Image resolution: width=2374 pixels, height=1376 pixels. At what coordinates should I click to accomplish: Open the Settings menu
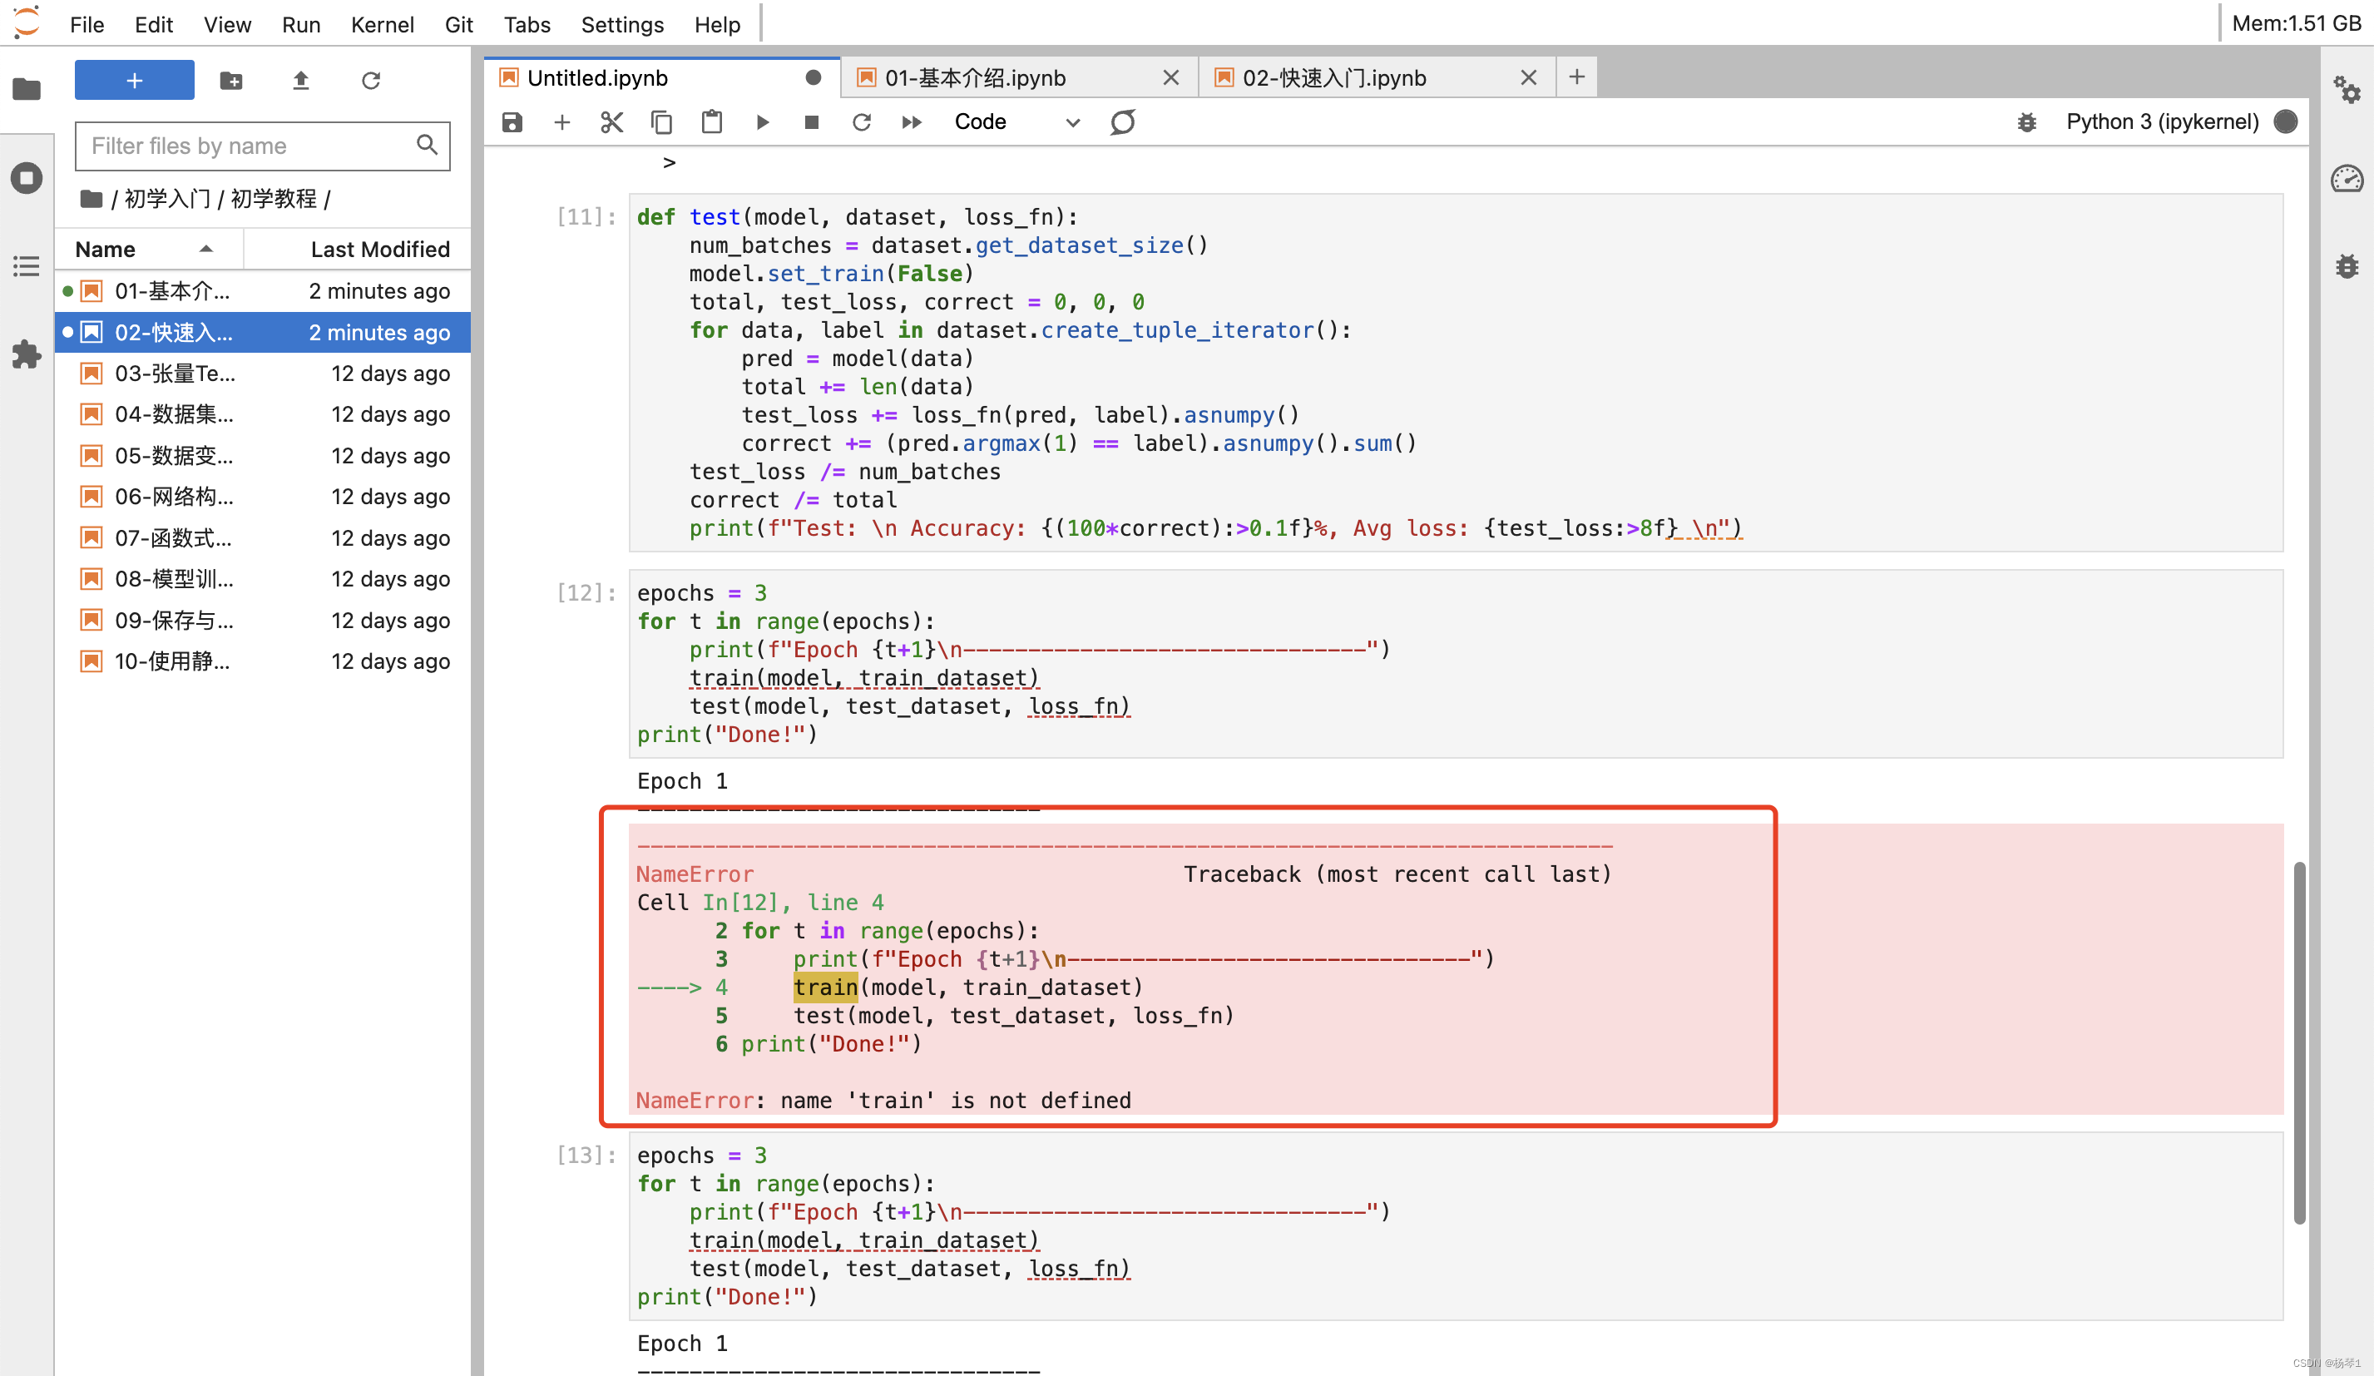(x=621, y=24)
